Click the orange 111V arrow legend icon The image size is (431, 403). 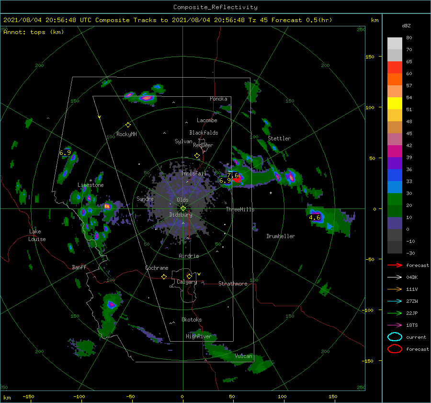click(395, 289)
